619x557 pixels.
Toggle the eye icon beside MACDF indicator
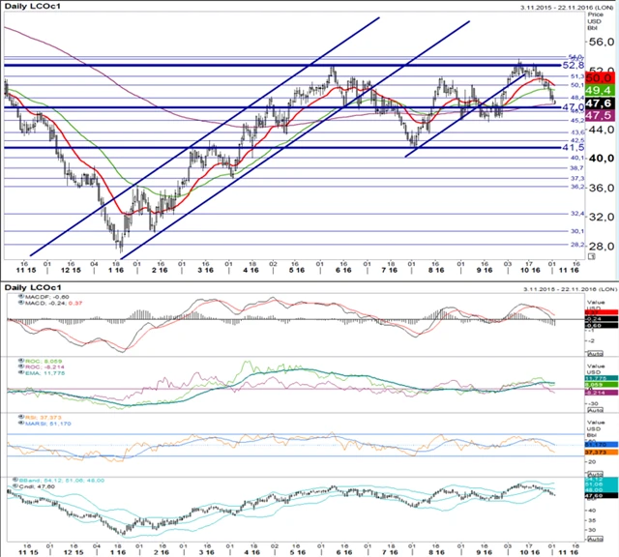pyautogui.click(x=21, y=297)
